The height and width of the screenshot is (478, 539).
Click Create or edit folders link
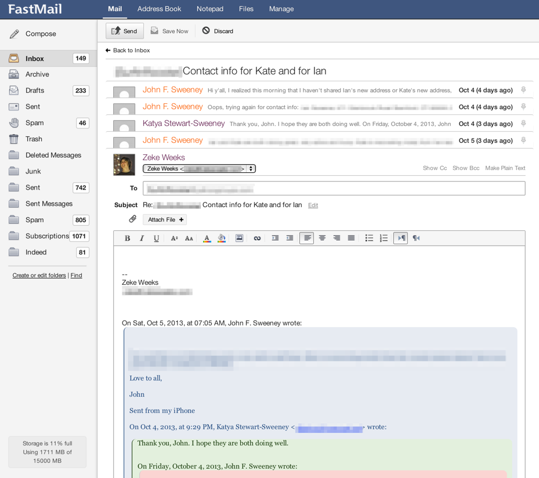tap(39, 275)
